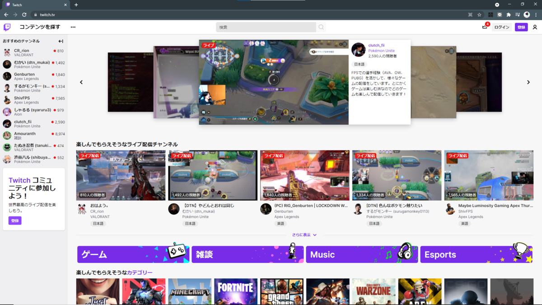Screen dimensions: 542x305
Task: Show next carousel stream
Action: [528, 82]
